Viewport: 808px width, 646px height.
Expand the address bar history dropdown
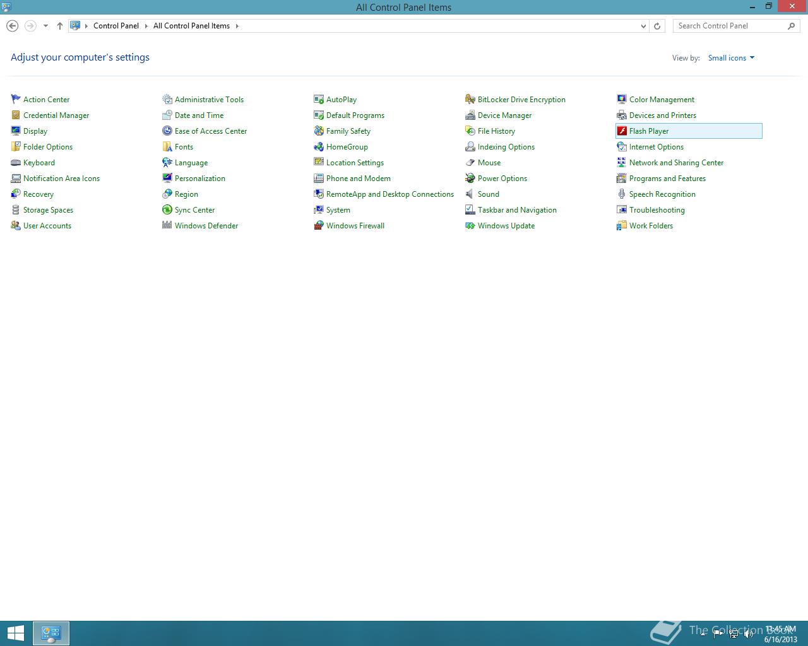point(643,26)
